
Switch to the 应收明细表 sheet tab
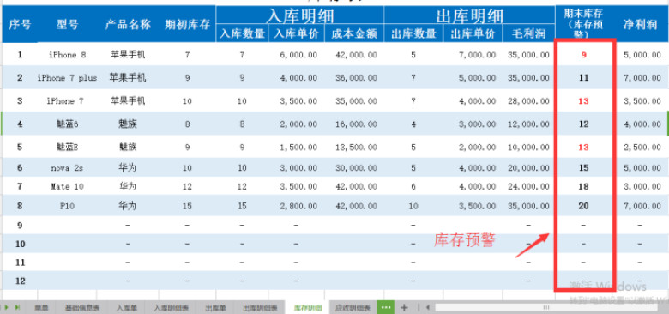(x=353, y=308)
